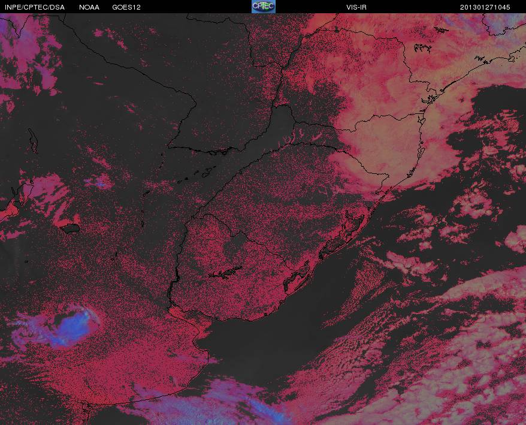526x425 pixels.
Task: Click the Mar Chiquita lake outline in Argentina
Action: pos(71,228)
